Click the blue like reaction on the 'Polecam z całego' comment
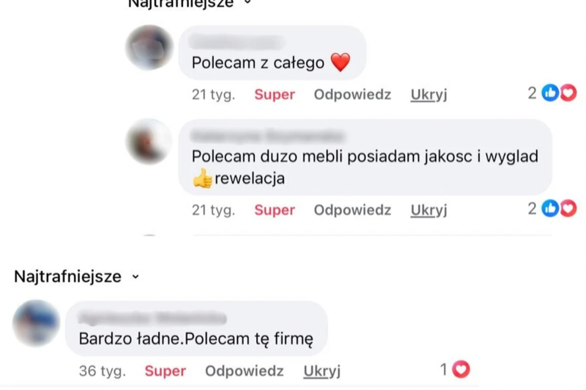586x390 pixels. tap(551, 93)
